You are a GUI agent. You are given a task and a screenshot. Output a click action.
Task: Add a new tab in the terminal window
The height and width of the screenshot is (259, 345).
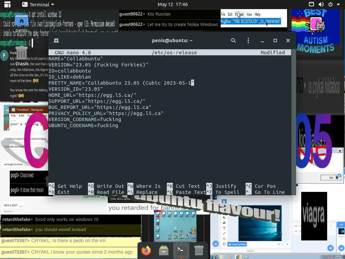click(x=56, y=40)
